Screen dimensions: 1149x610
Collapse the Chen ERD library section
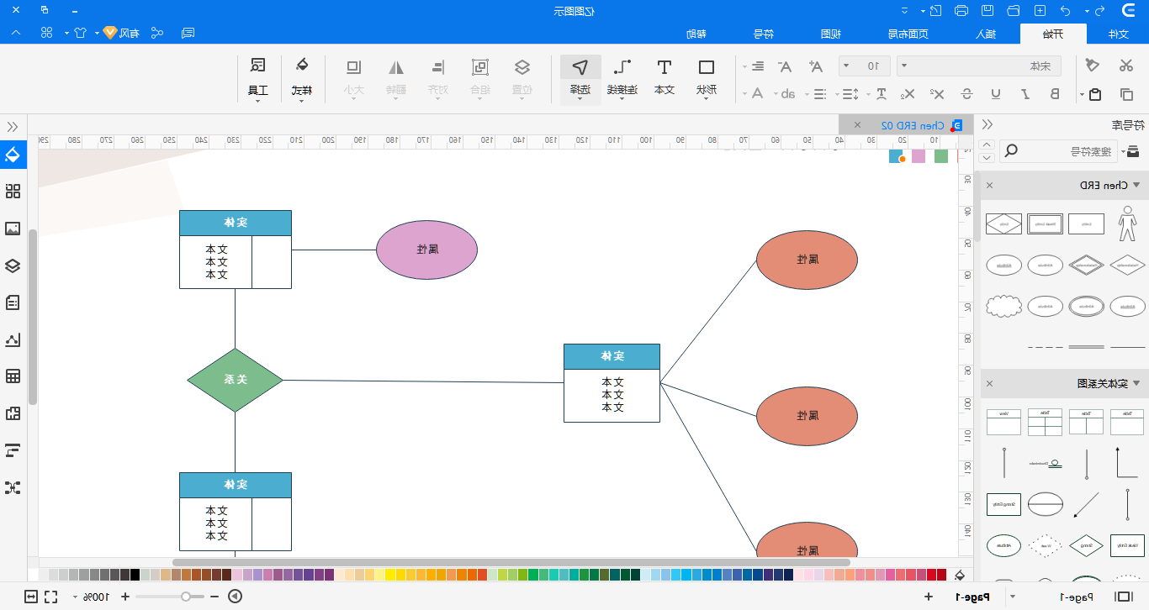1136,185
